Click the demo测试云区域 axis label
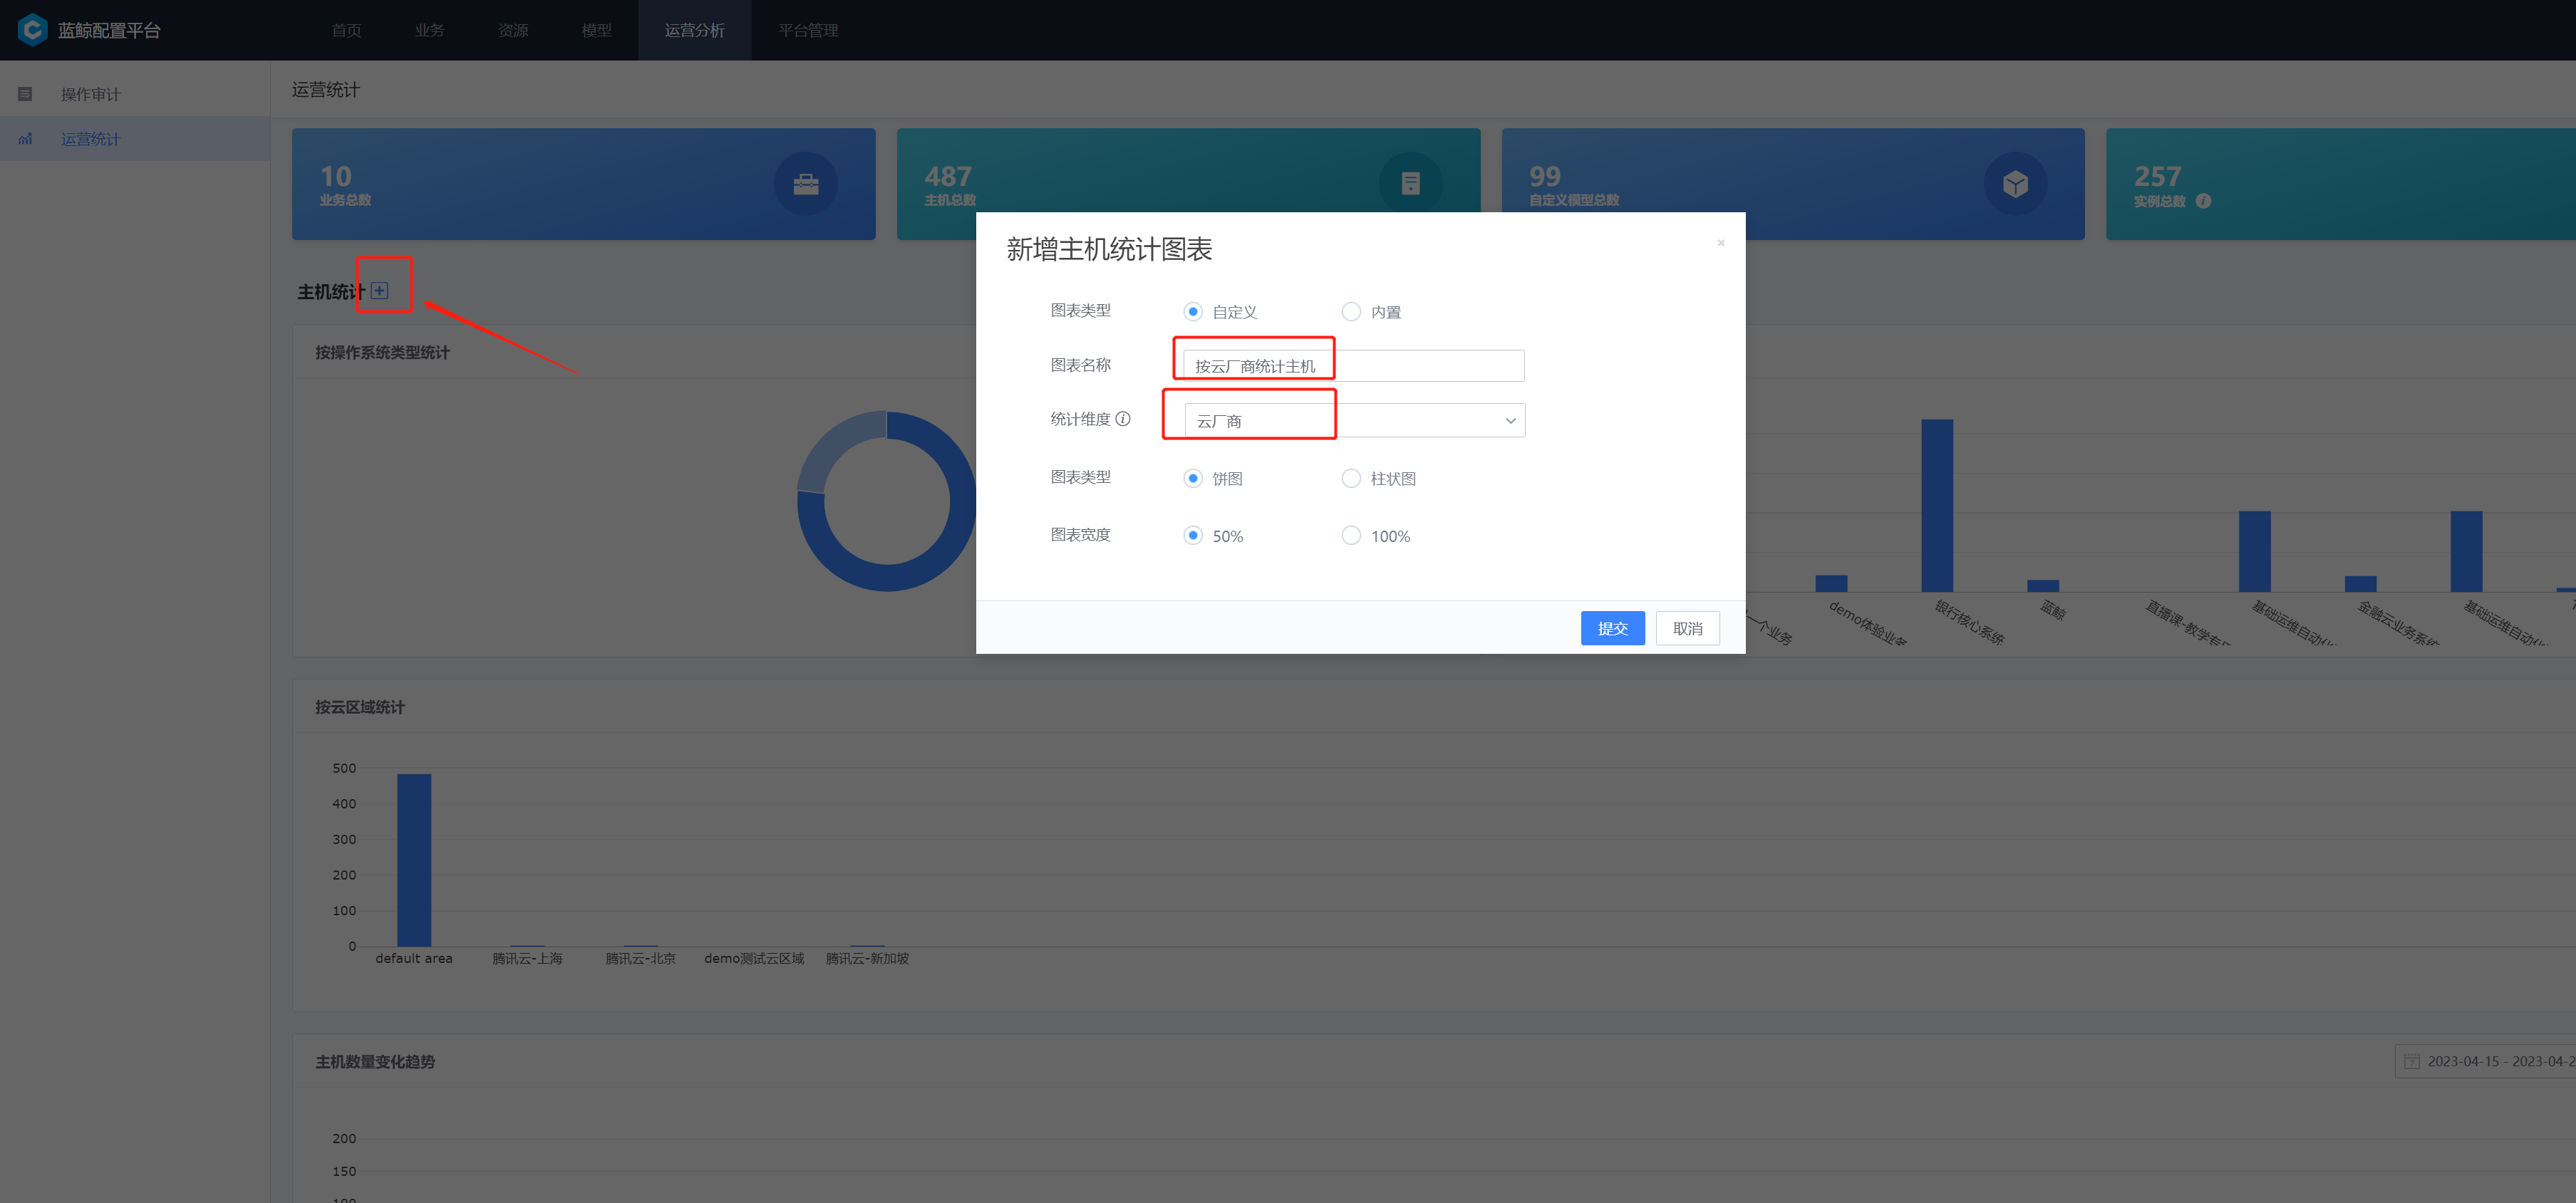Viewport: 2576px width, 1203px height. coord(754,958)
